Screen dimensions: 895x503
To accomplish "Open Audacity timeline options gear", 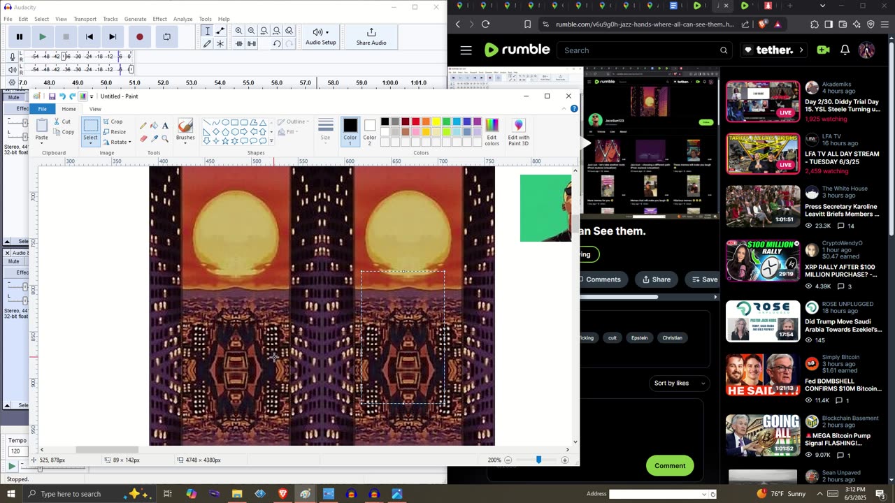I will point(12,83).
